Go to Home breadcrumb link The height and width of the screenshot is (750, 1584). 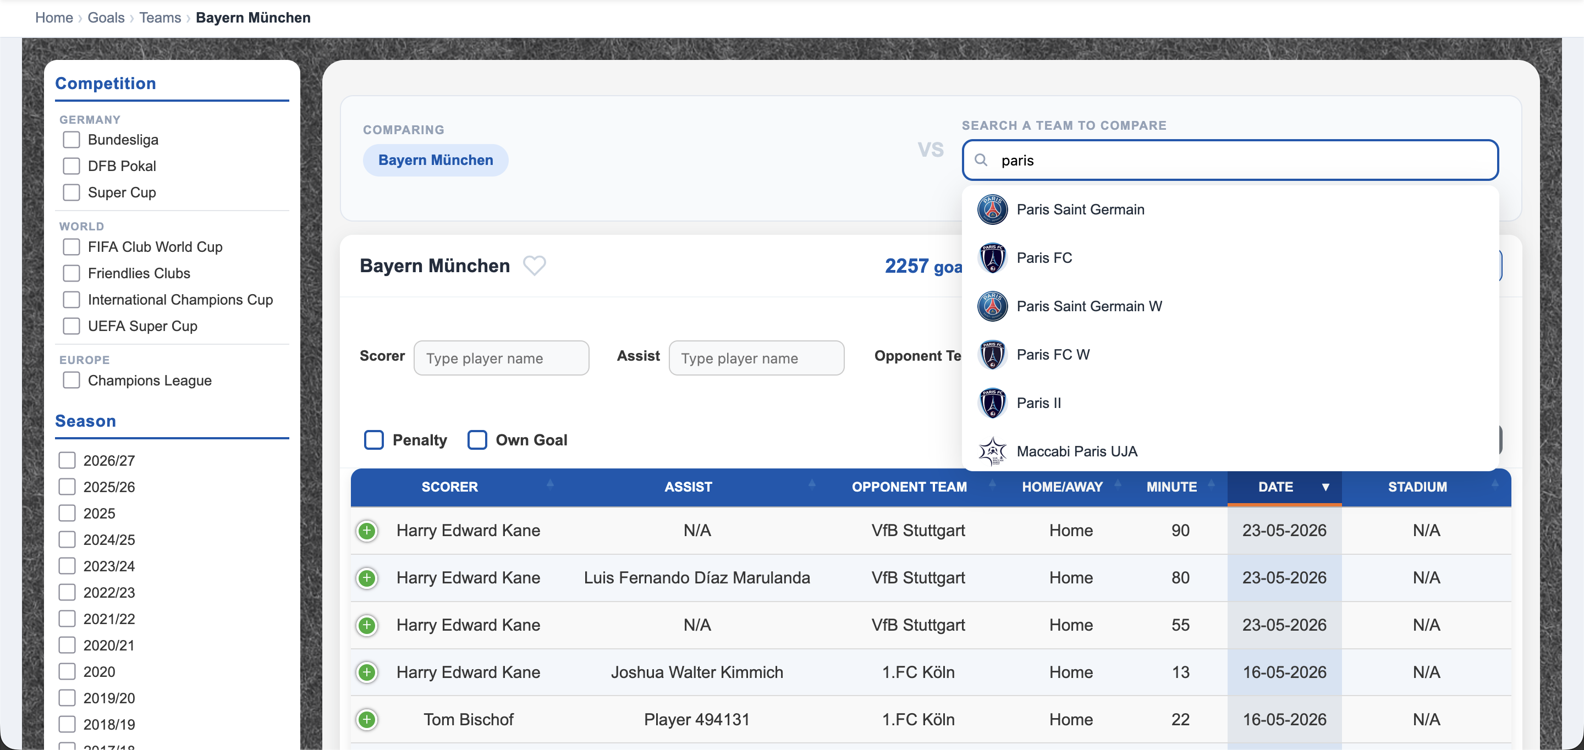coord(54,17)
